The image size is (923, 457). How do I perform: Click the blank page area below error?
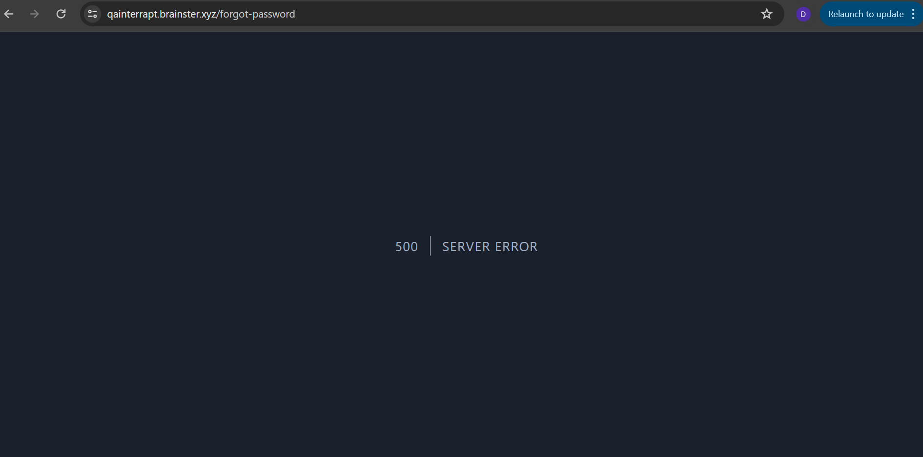coord(461,366)
